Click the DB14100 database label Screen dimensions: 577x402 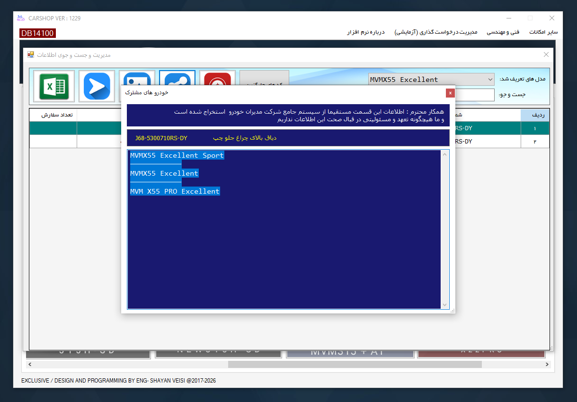point(37,33)
